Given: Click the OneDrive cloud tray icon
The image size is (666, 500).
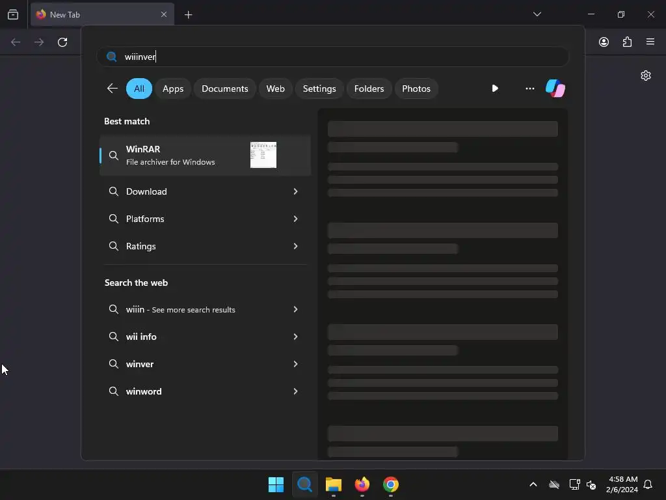Looking at the screenshot, I should pyautogui.click(x=554, y=484).
